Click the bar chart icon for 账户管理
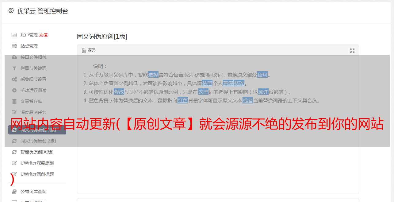Viewport: 394px width, 202px height. pyautogui.click(x=14, y=35)
